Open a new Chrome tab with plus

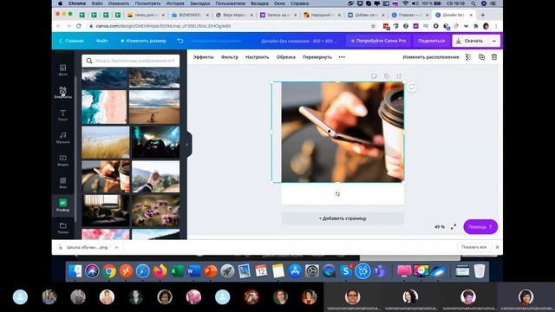(x=482, y=15)
